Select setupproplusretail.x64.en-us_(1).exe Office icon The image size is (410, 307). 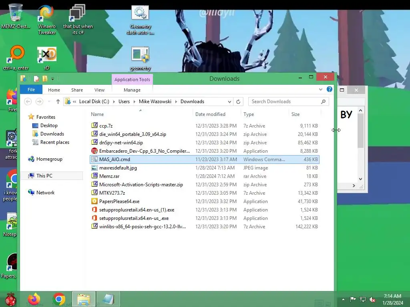94,209
